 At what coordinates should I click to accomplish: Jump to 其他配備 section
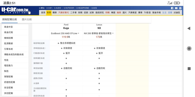15,93
